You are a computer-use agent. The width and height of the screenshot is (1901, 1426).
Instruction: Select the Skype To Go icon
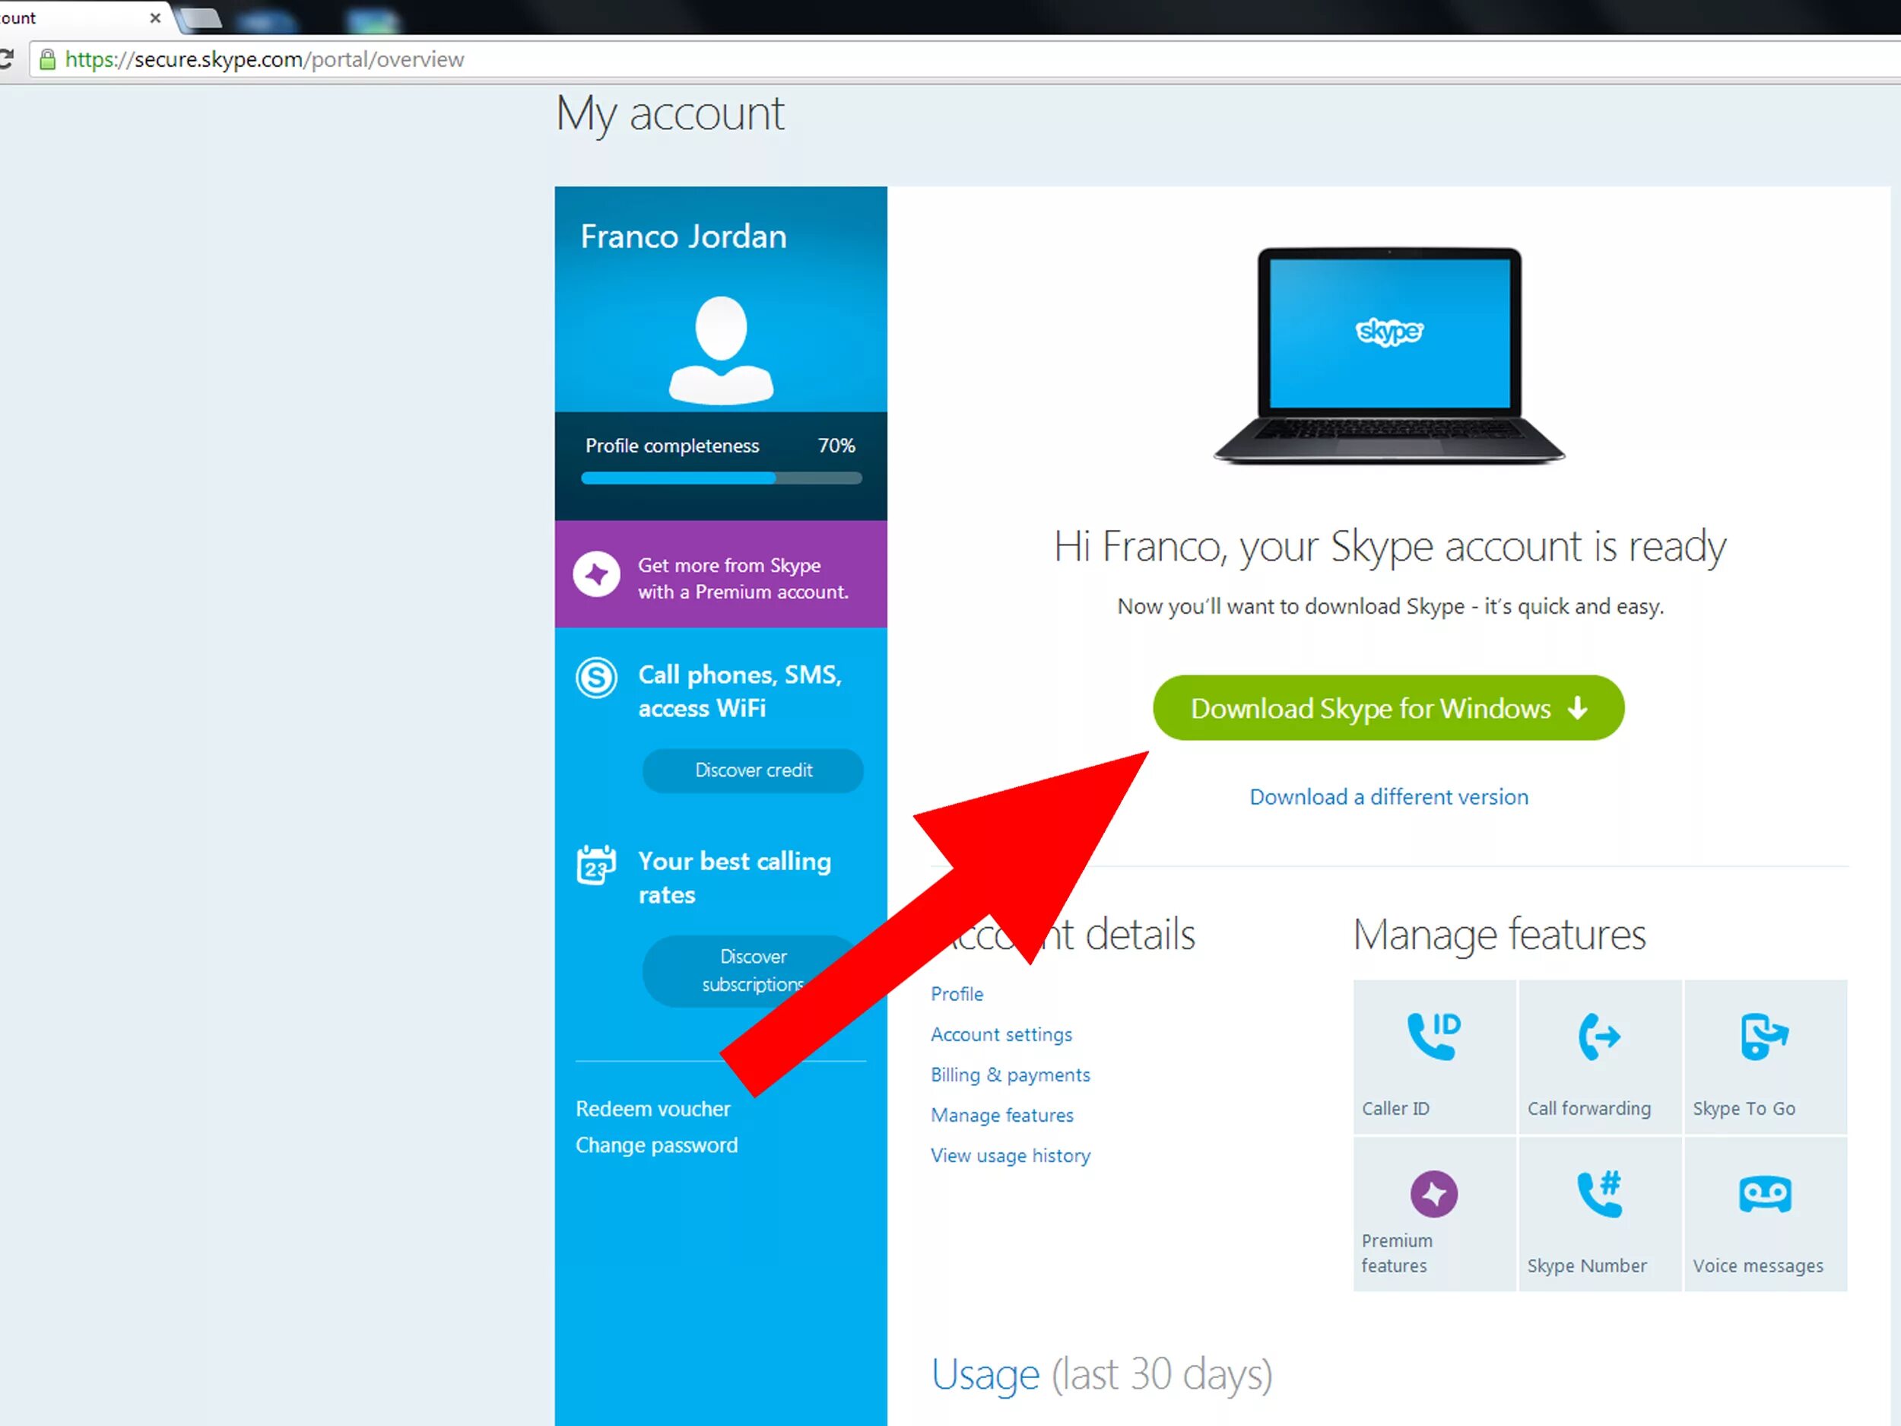pos(1763,1036)
